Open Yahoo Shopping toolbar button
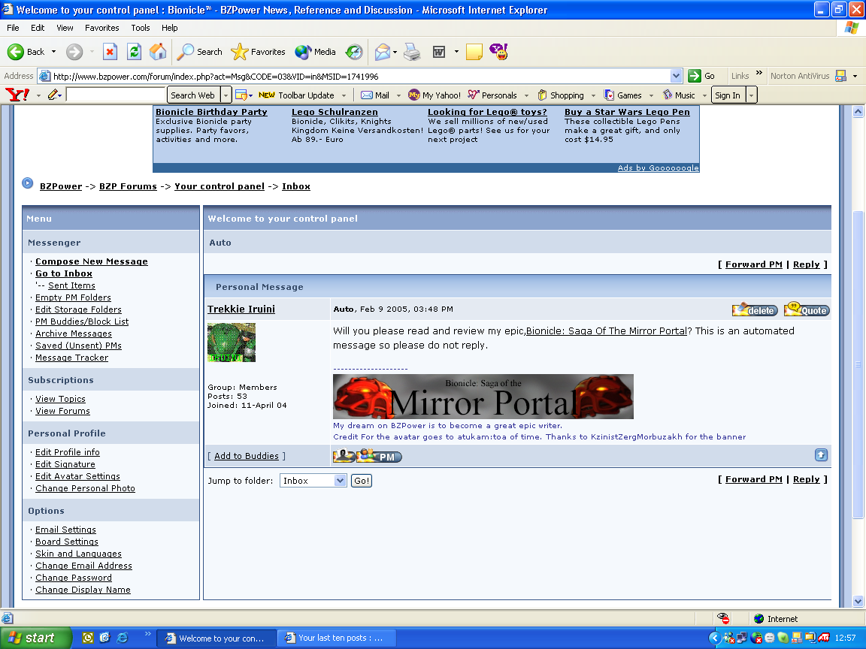The height and width of the screenshot is (649, 866). (x=561, y=95)
